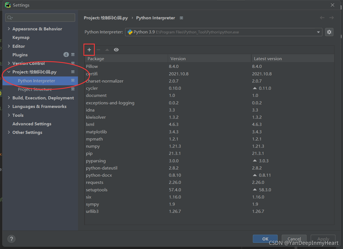Click the search icon in settings search
The width and height of the screenshot is (343, 249).
pos(10,18)
